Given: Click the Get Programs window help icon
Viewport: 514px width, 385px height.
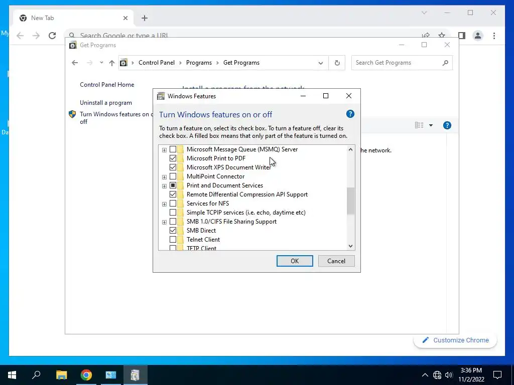Looking at the screenshot, I should tap(447, 125).
